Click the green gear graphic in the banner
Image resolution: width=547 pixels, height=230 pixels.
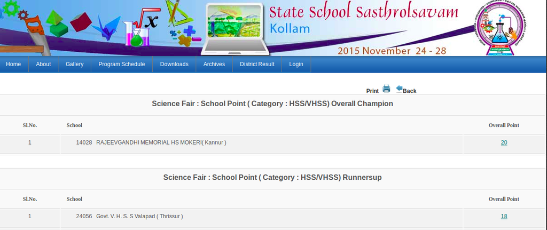click(11, 7)
